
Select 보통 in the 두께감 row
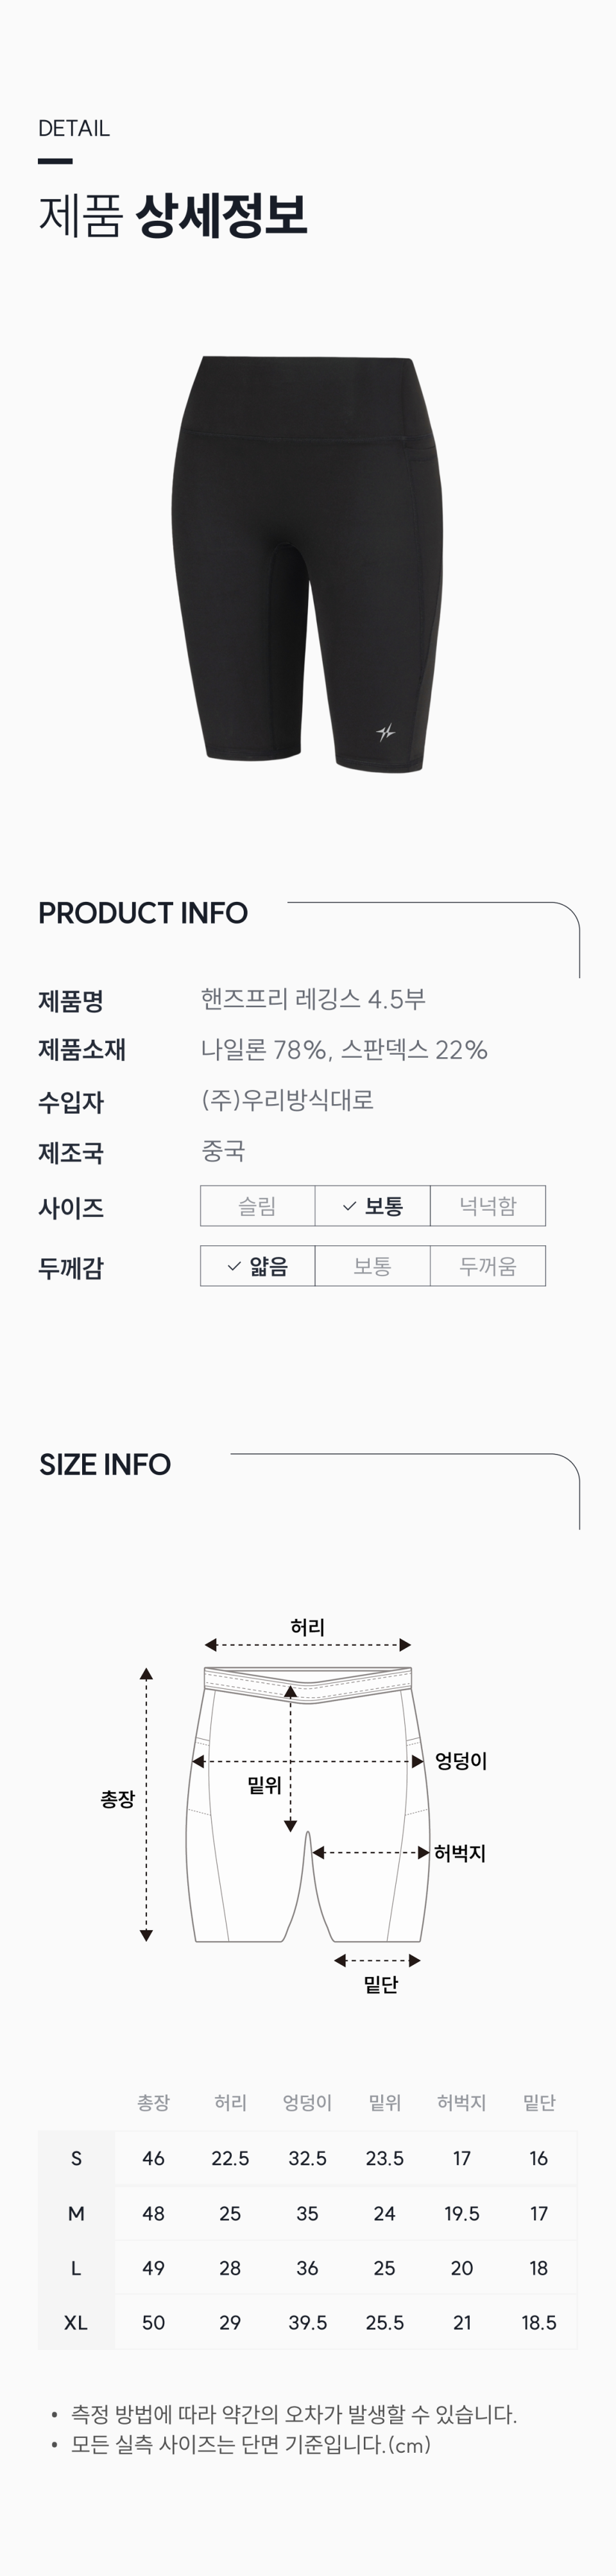(x=372, y=1266)
